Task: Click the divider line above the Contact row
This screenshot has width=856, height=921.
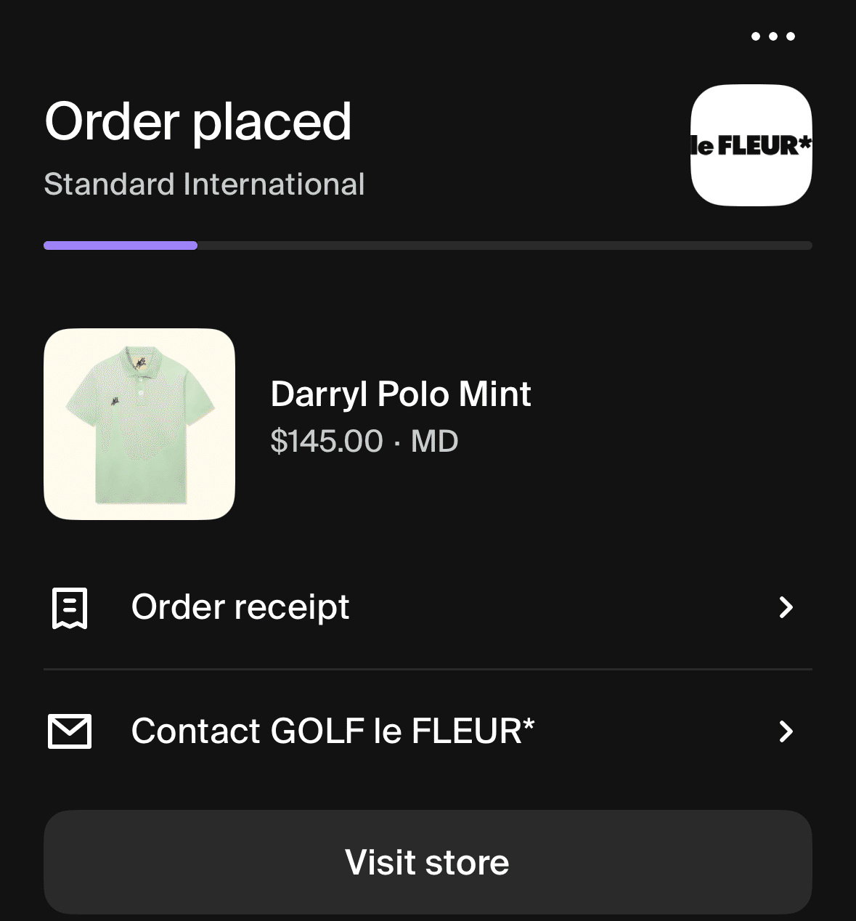Action: tap(428, 669)
